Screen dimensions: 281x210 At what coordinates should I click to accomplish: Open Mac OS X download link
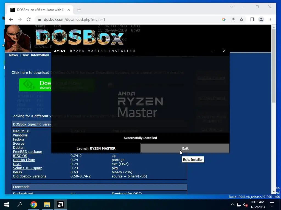pos(21,131)
